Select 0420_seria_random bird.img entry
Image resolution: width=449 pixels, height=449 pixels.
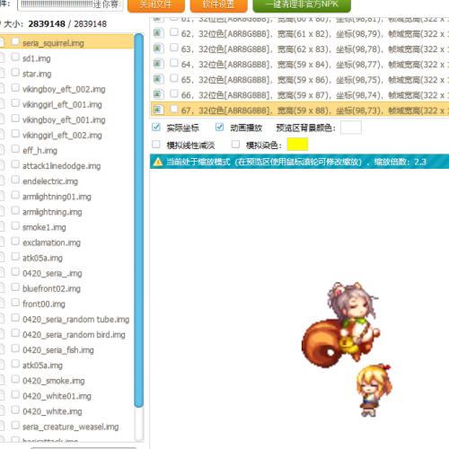(x=74, y=335)
